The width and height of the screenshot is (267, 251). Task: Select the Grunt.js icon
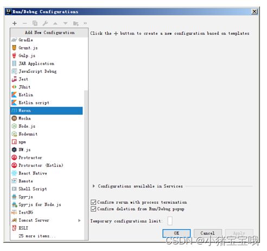(x=14, y=48)
